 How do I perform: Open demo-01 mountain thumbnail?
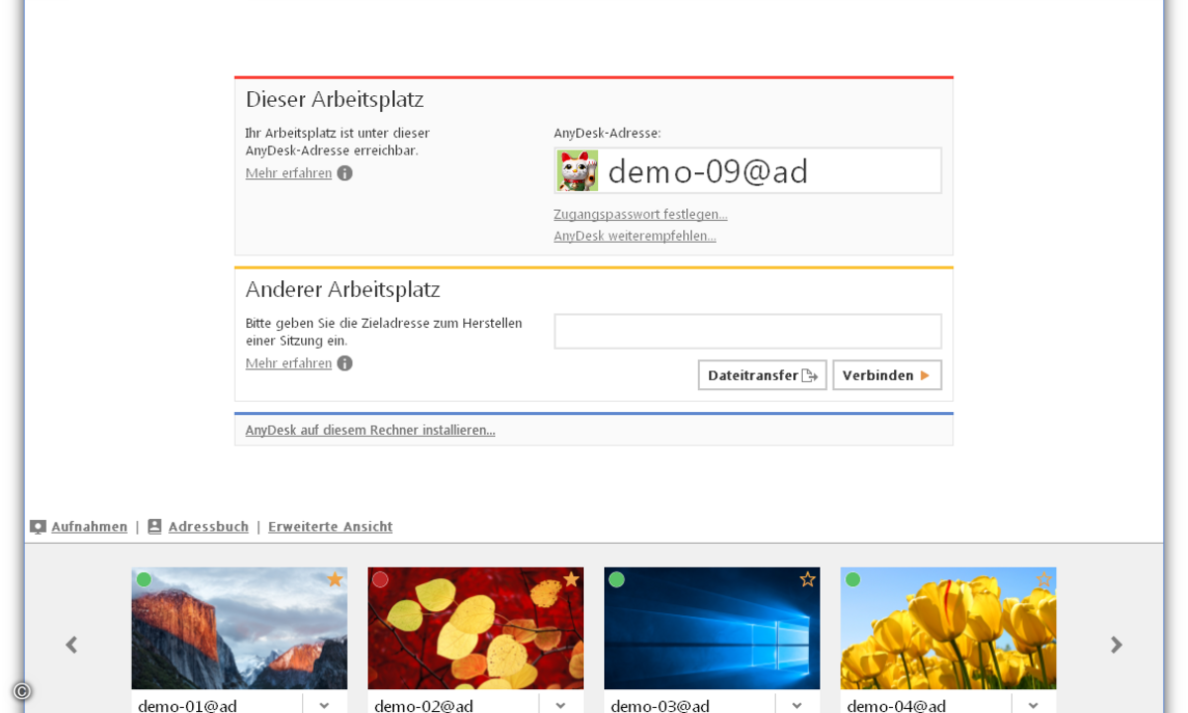(x=240, y=628)
